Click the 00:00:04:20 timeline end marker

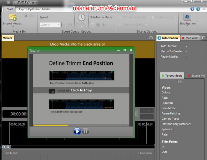[x=145, y=124]
